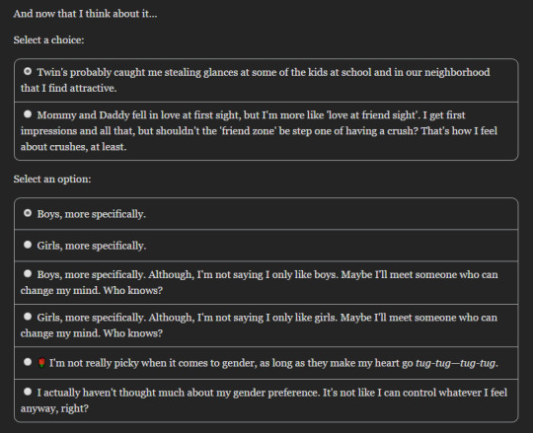Choose radio 'Girls... not saying I only like girls'

[28, 317]
